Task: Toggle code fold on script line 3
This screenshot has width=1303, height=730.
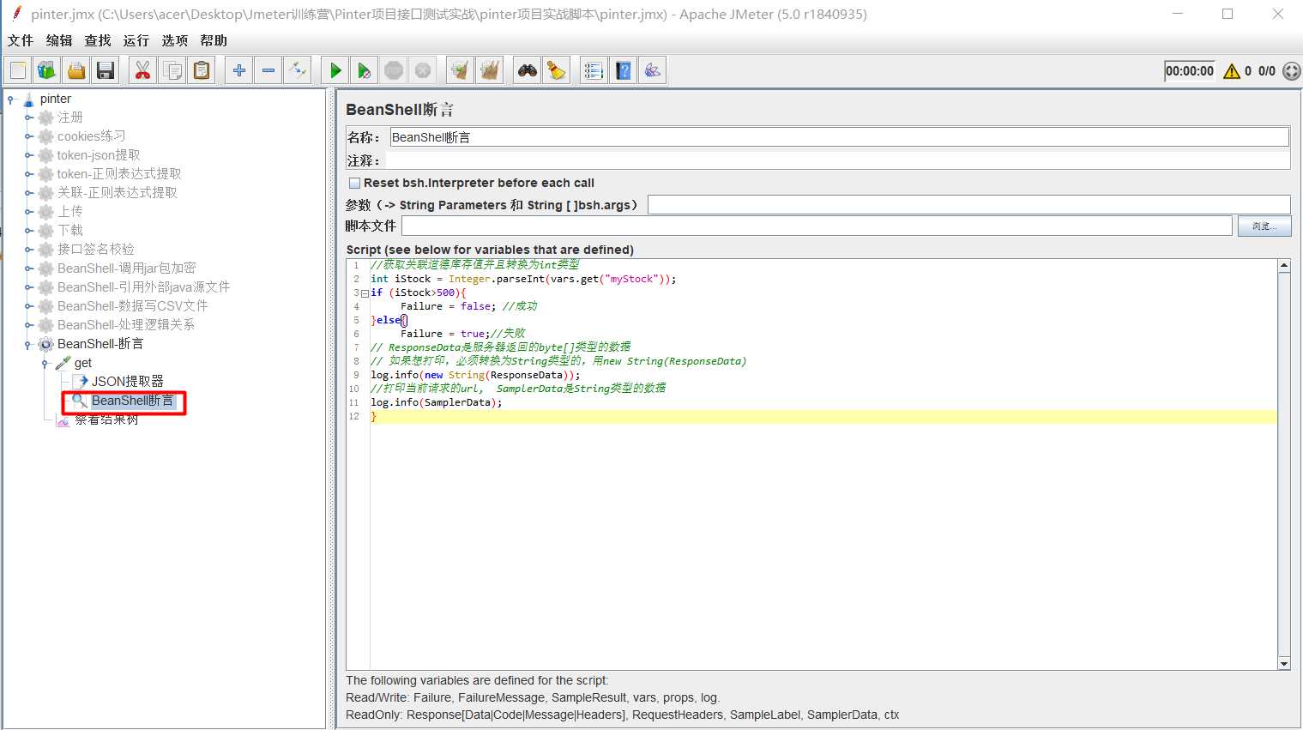Action: pyautogui.click(x=365, y=293)
